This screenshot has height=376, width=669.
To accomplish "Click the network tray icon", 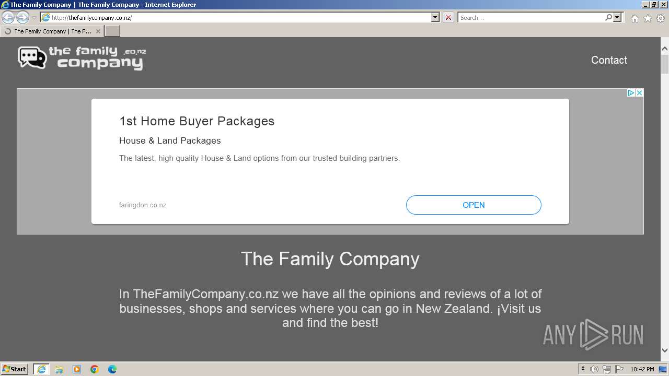I will point(607,369).
